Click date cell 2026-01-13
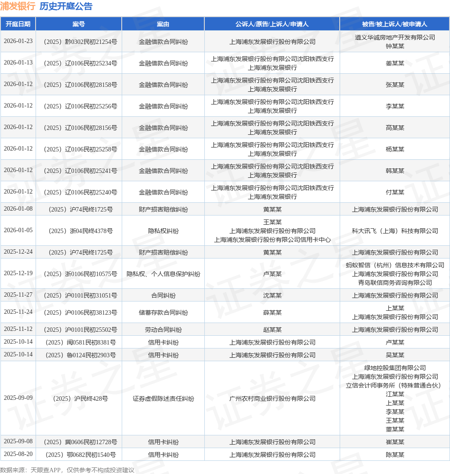This screenshot has height=474, width=450. click(18, 63)
